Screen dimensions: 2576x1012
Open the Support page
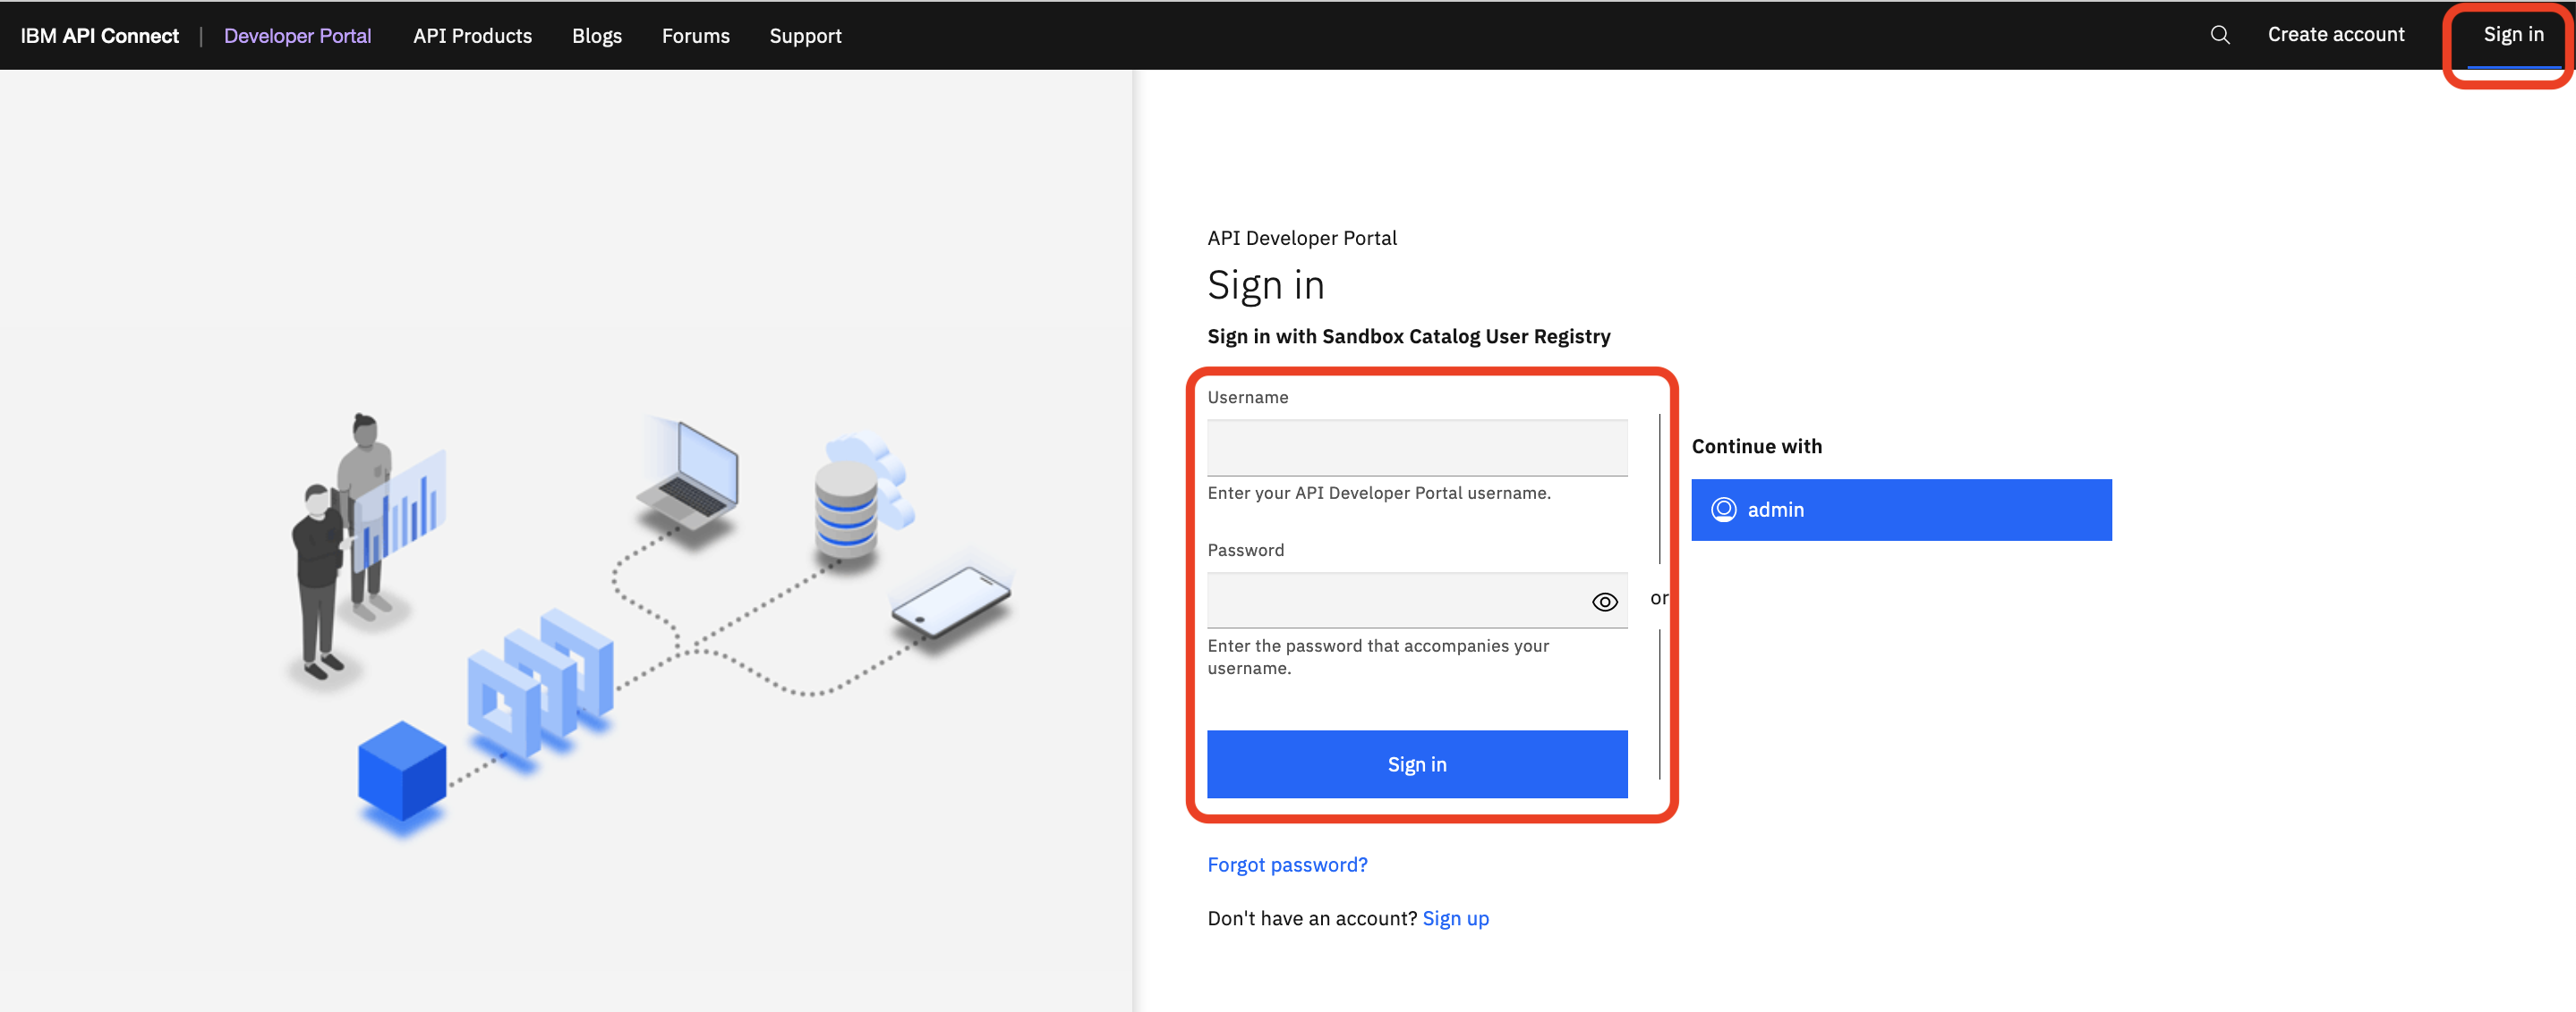pos(805,36)
